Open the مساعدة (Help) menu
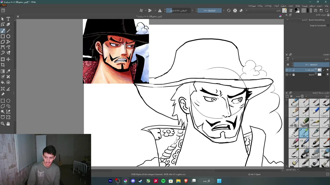 pyautogui.click(x=252, y=6)
